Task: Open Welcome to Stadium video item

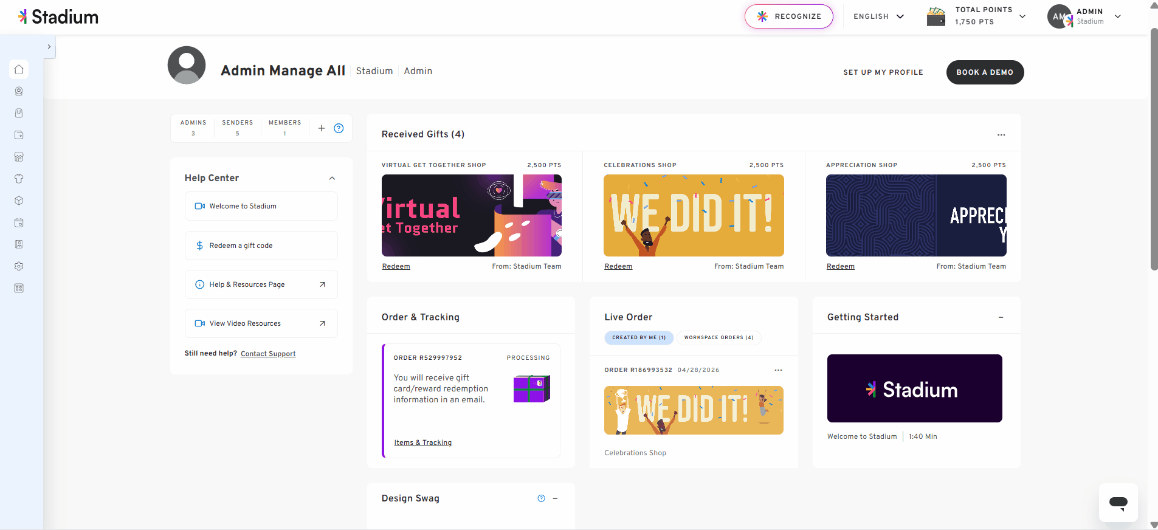Action: [261, 206]
